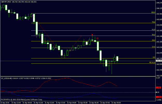This screenshot has height=104, width=162.
Task: Click the GBPJPY,M15 chart title text
Action: point(6,2)
